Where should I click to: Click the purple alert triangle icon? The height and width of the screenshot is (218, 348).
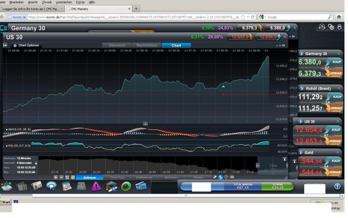[96, 186]
